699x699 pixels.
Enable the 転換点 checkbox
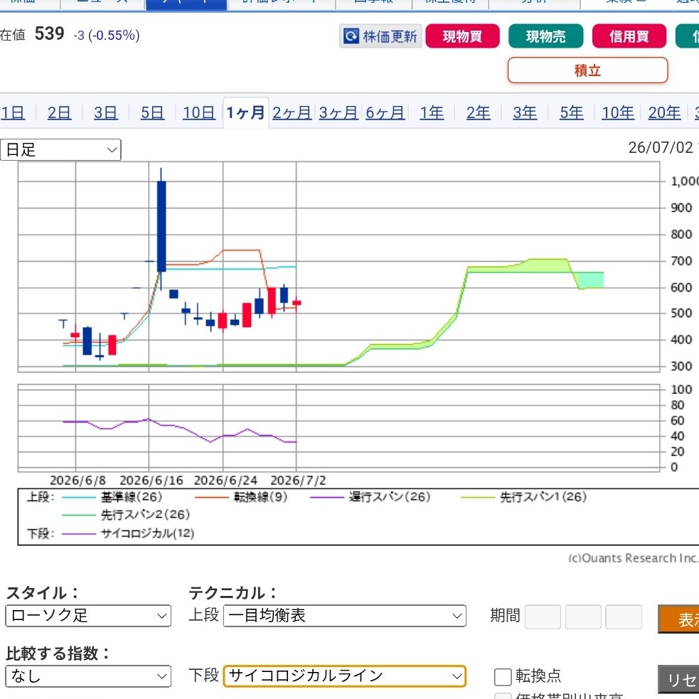point(503,677)
